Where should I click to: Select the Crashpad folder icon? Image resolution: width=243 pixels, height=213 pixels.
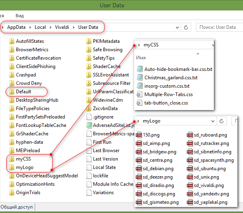[x=12, y=75]
